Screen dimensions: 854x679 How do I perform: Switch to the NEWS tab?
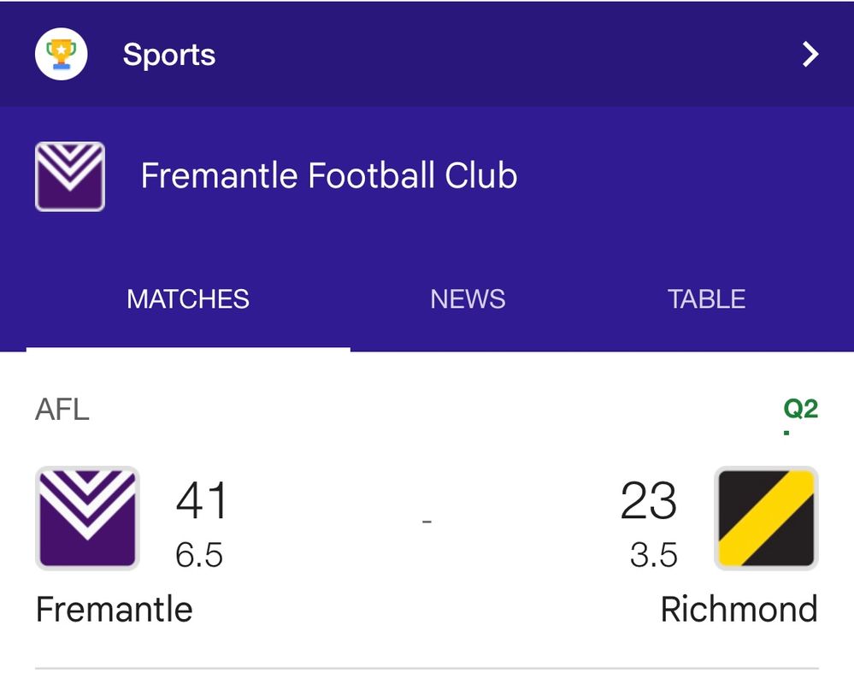click(x=468, y=299)
